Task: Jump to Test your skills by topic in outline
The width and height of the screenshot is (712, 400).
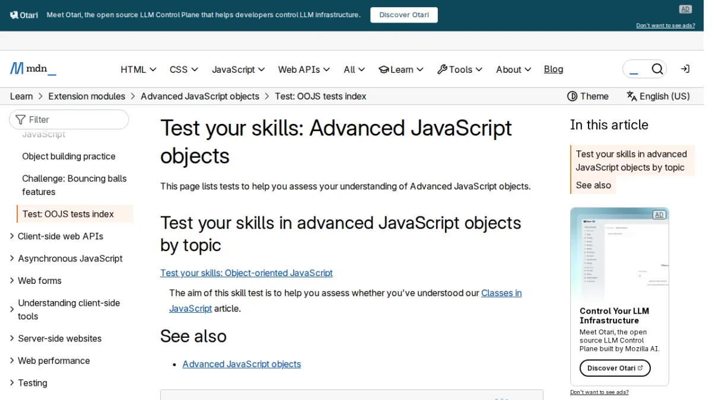Action: (x=632, y=161)
